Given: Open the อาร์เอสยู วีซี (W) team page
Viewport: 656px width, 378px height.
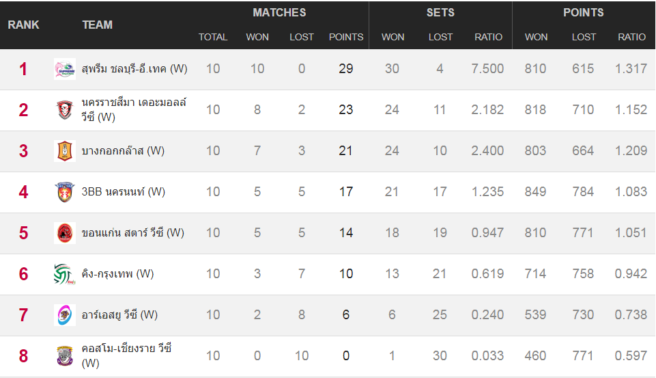Looking at the screenshot, I should [x=119, y=315].
